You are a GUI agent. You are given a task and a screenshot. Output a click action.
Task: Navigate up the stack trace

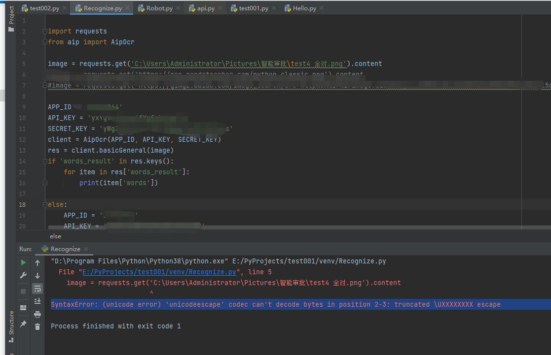(37, 262)
